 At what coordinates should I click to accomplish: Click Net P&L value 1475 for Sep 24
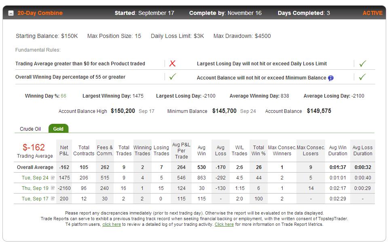click(64, 178)
